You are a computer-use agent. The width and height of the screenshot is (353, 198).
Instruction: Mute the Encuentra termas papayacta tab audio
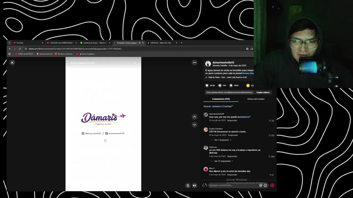[140, 43]
